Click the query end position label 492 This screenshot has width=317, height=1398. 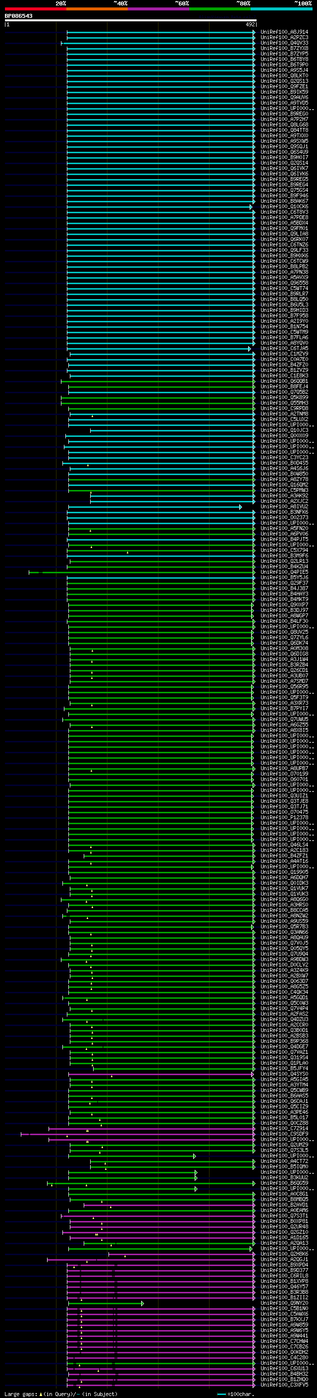pos(250,24)
